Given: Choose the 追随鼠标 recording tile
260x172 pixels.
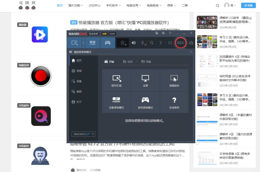Looking at the screenshot, I should coord(174,80).
